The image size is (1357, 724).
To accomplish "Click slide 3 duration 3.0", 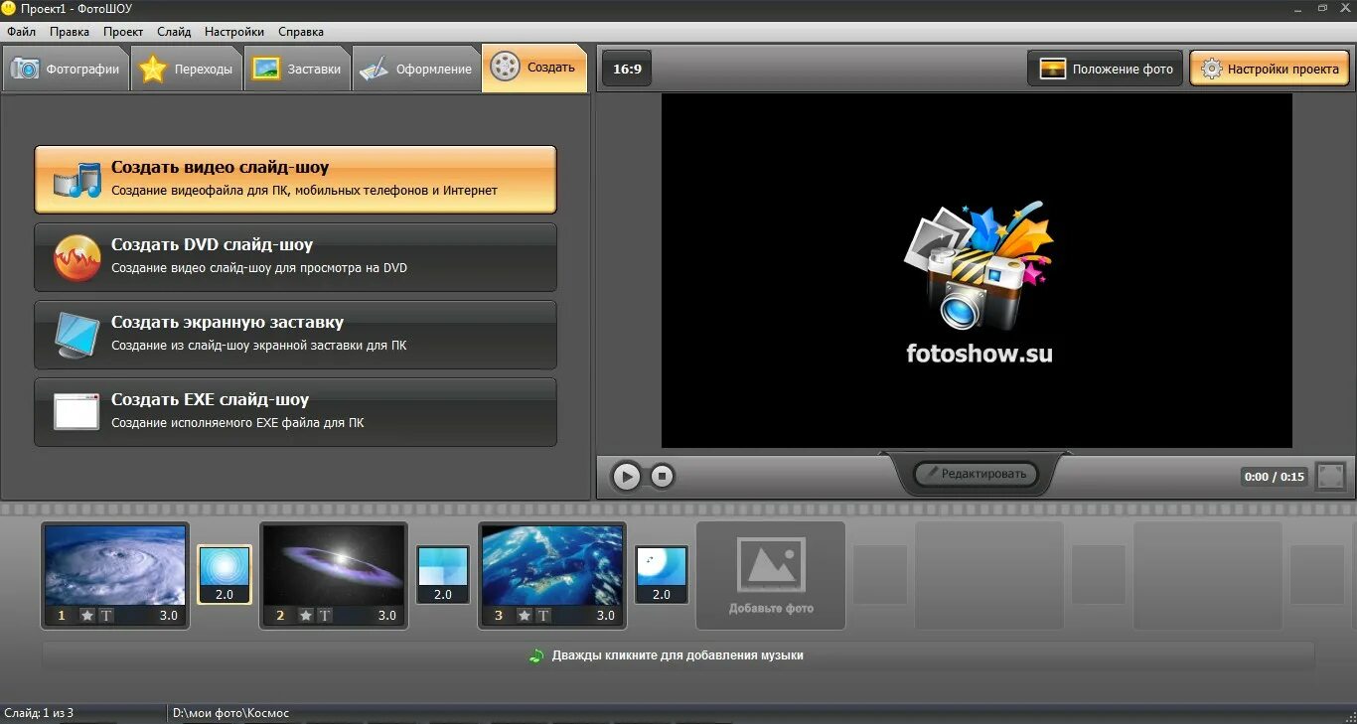I will (606, 616).
